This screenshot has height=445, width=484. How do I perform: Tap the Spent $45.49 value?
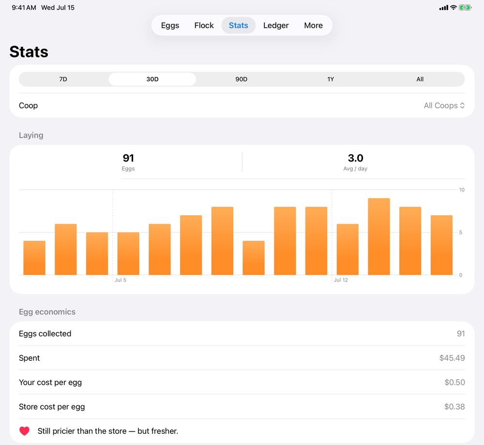[452, 358]
